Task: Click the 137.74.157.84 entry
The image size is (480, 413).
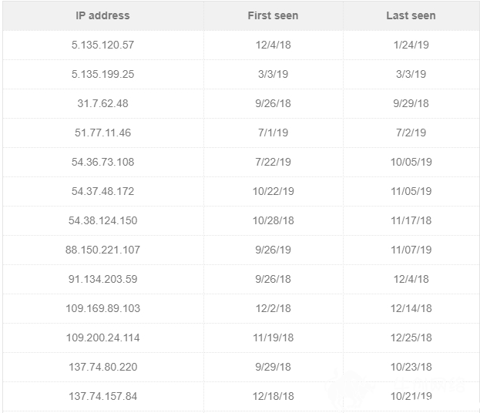Action: [x=102, y=396]
